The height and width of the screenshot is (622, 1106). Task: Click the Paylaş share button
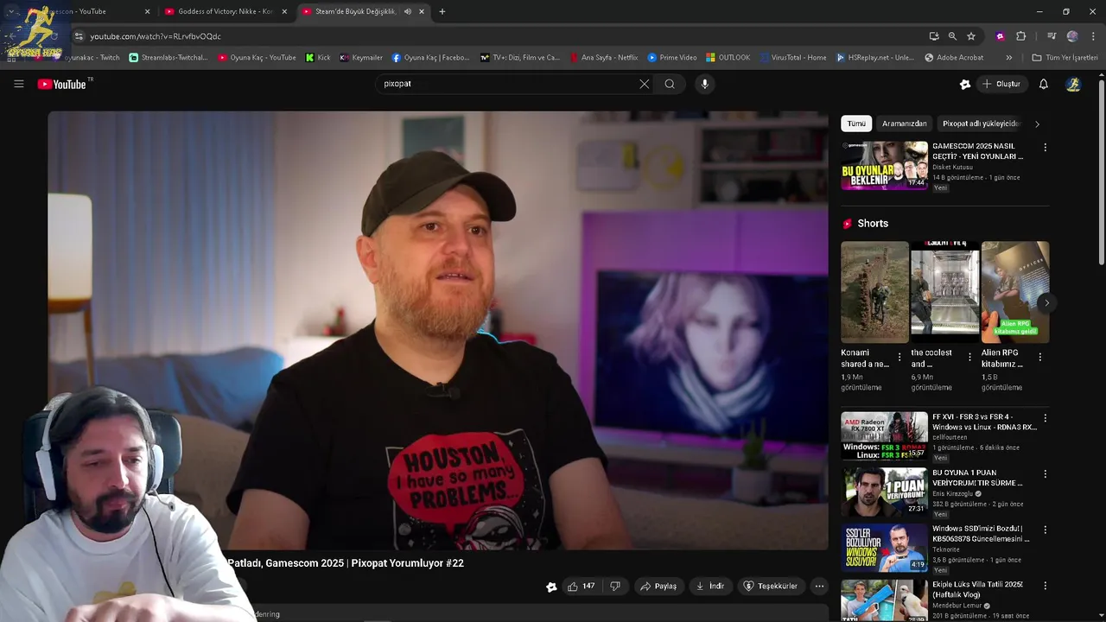(658, 586)
